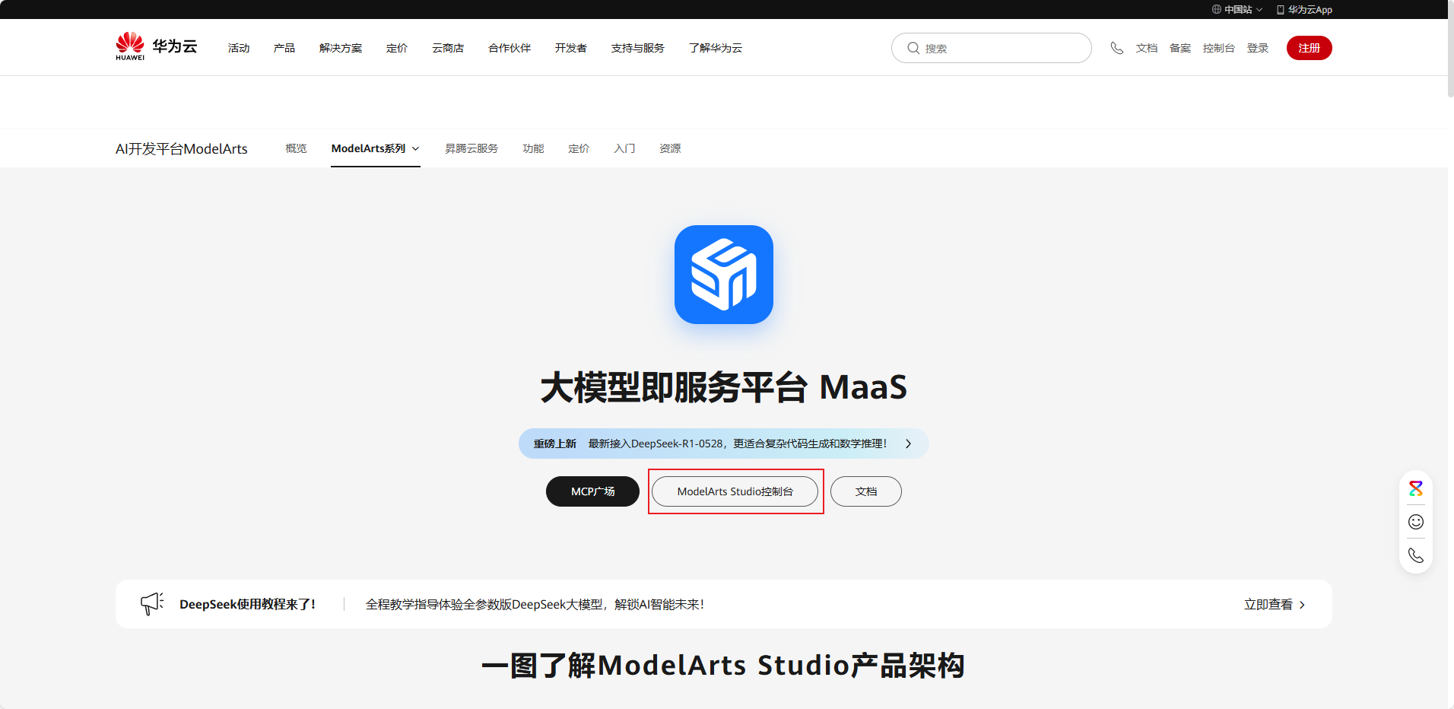Open the 开发者 menu

[x=571, y=48]
